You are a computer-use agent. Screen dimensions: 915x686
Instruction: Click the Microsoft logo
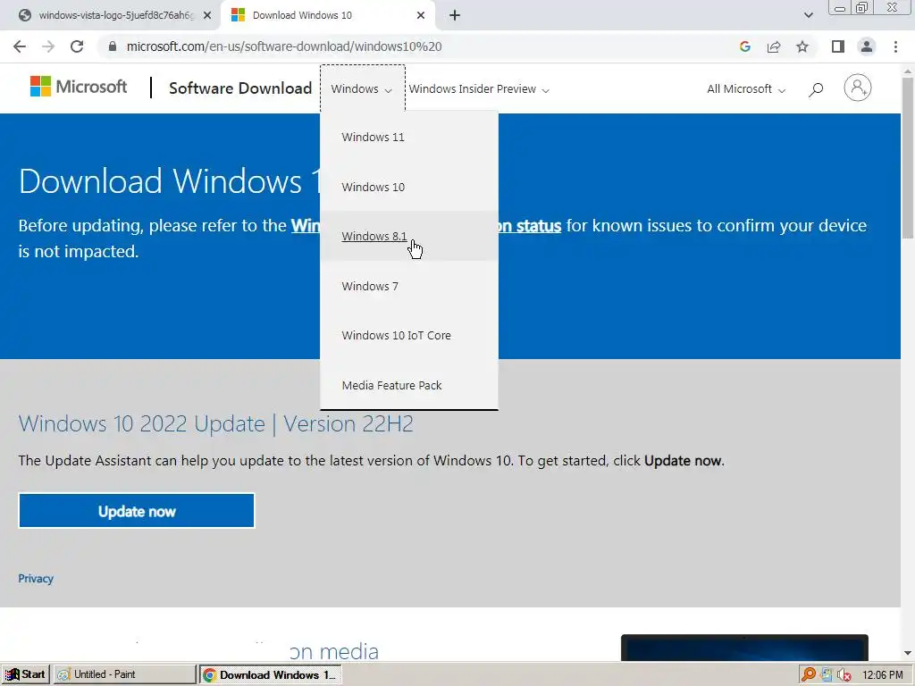pos(79,87)
